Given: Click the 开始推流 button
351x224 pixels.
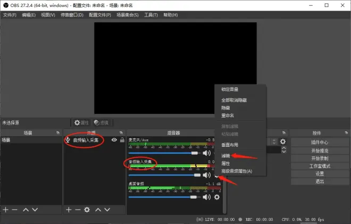Looking at the screenshot, I should [320, 151].
